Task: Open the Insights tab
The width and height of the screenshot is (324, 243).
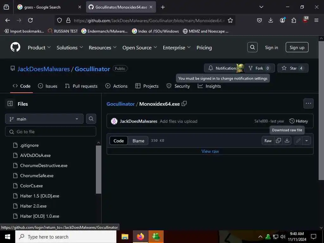Action: (209, 86)
